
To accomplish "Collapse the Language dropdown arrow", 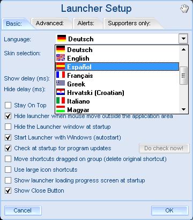I will 183,39.
